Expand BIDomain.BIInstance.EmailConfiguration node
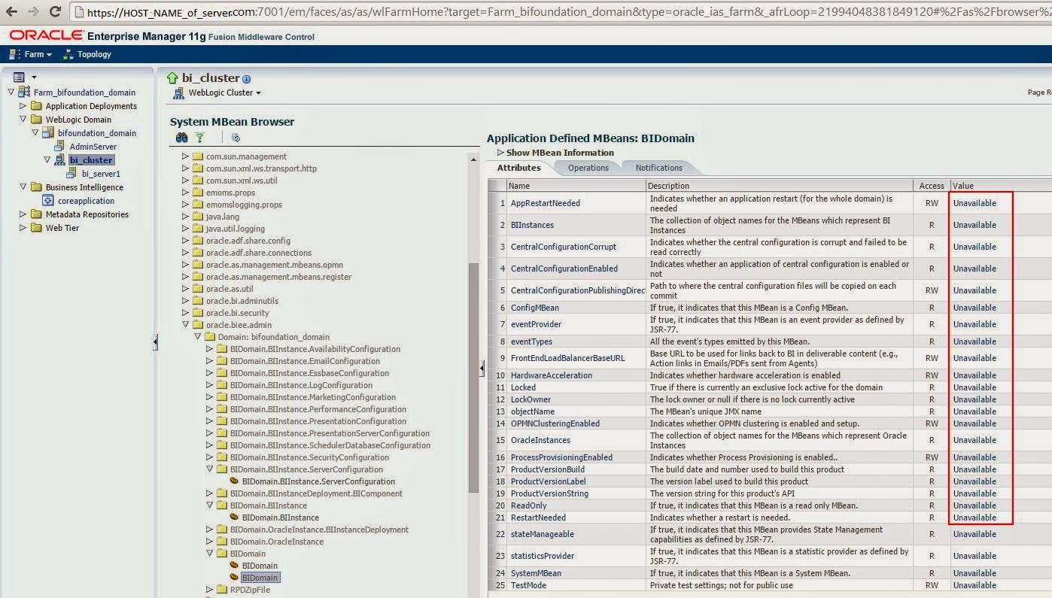The image size is (1052, 598). coord(209,361)
